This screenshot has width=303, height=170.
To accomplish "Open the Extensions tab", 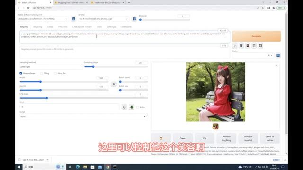I will (x=126, y=27).
